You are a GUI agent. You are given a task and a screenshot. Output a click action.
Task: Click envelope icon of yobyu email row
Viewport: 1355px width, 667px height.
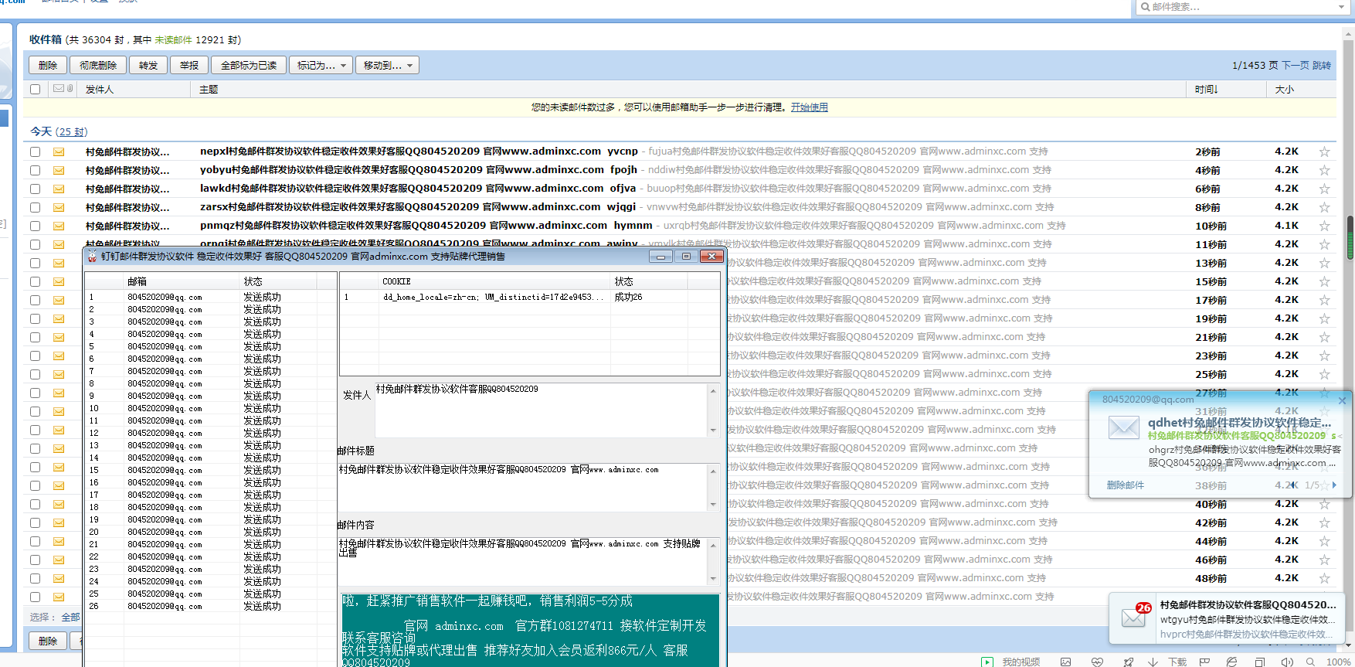pos(59,170)
